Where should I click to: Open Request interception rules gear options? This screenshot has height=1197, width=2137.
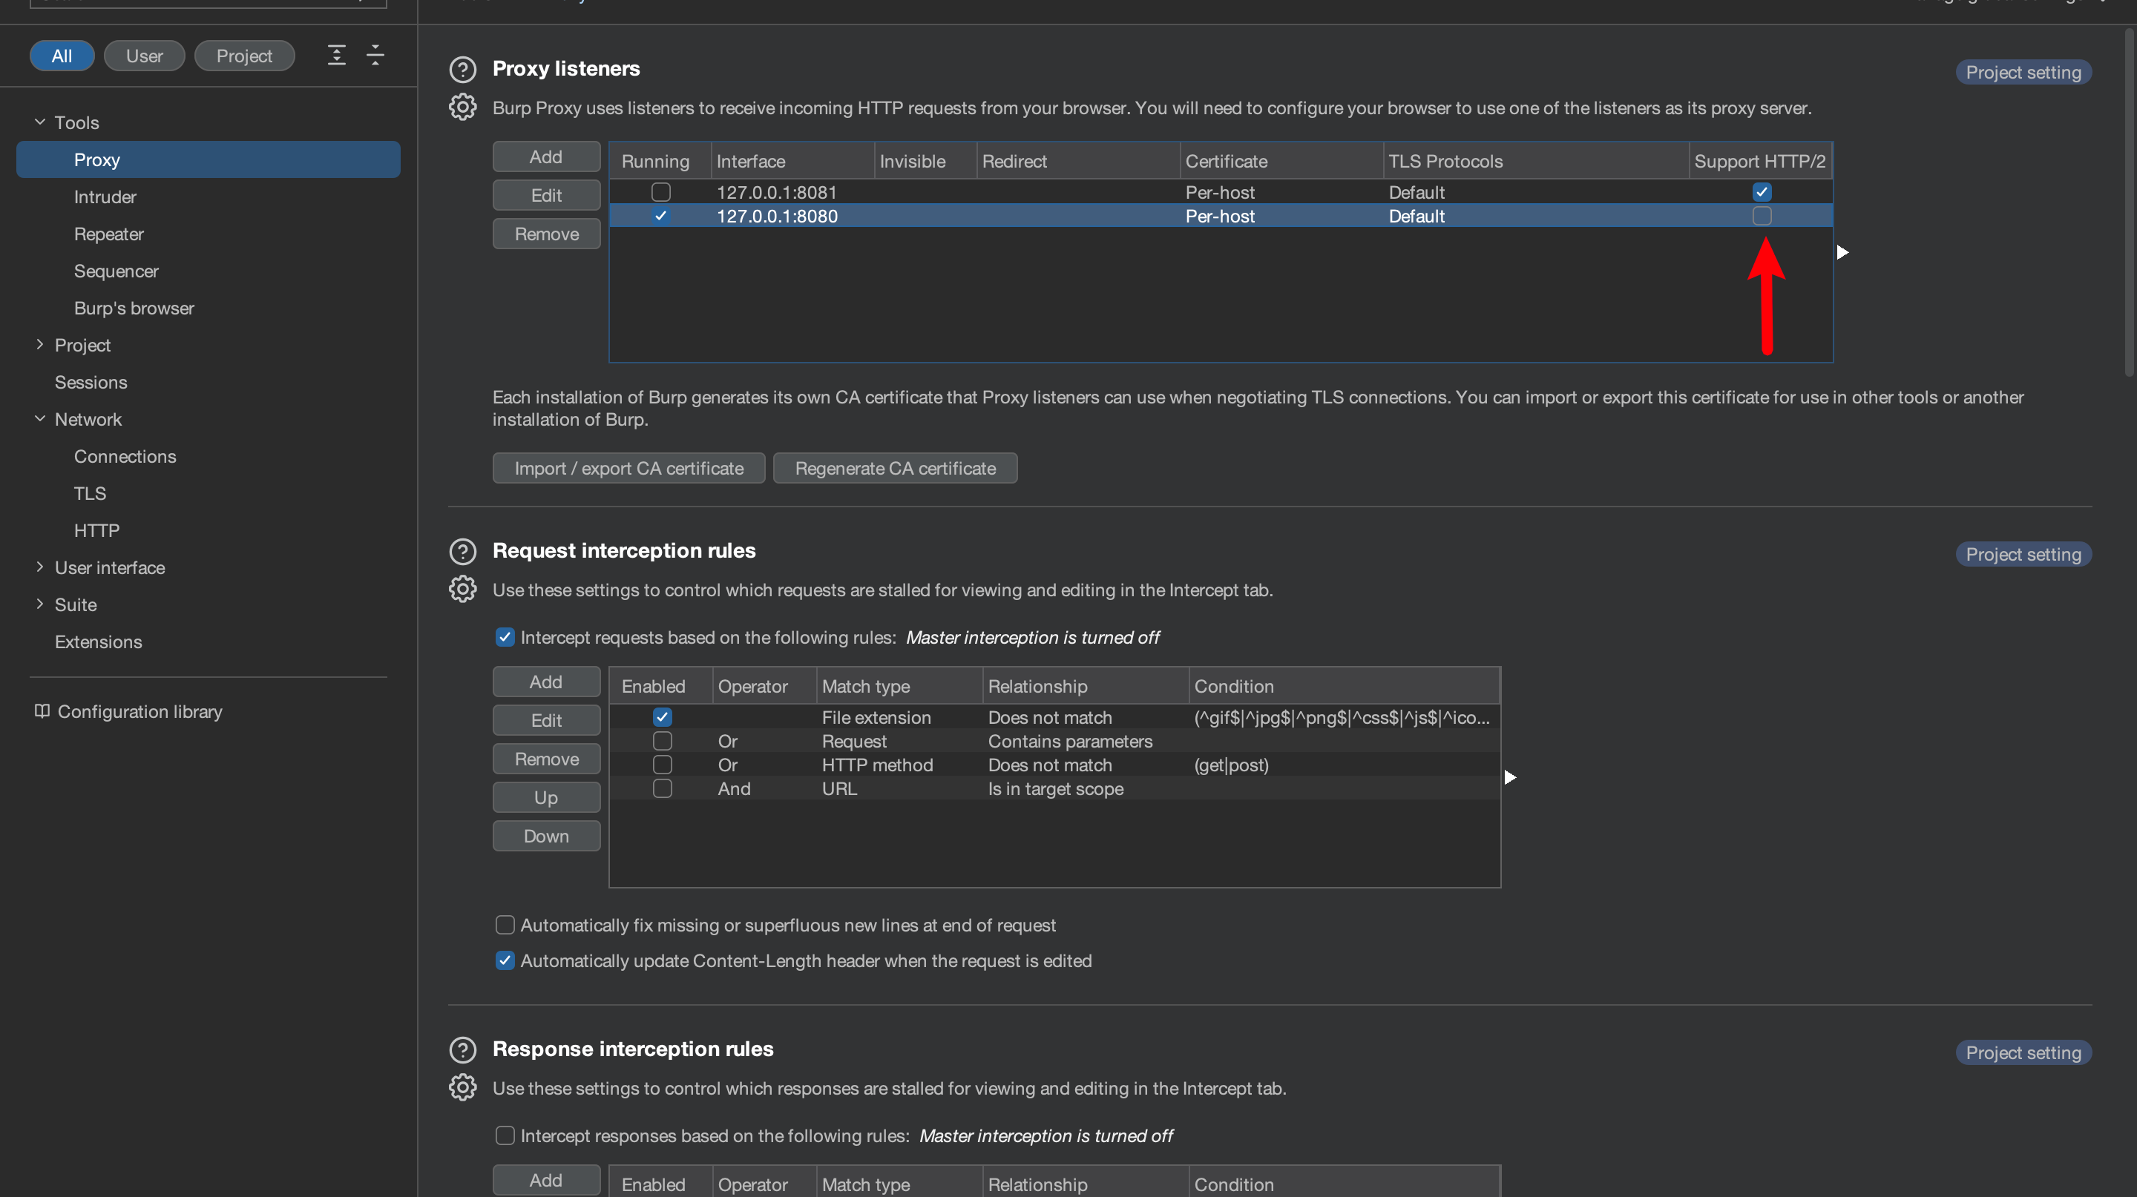(462, 590)
